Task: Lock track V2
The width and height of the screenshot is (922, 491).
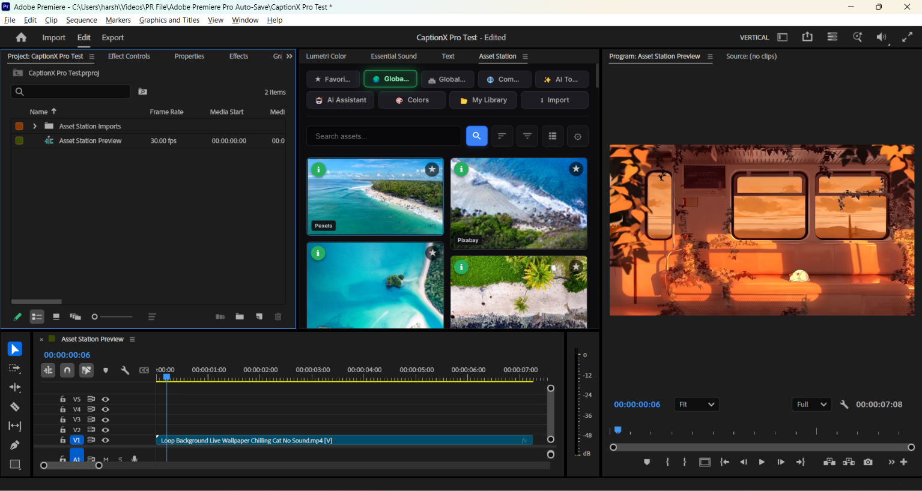Action: pyautogui.click(x=62, y=430)
